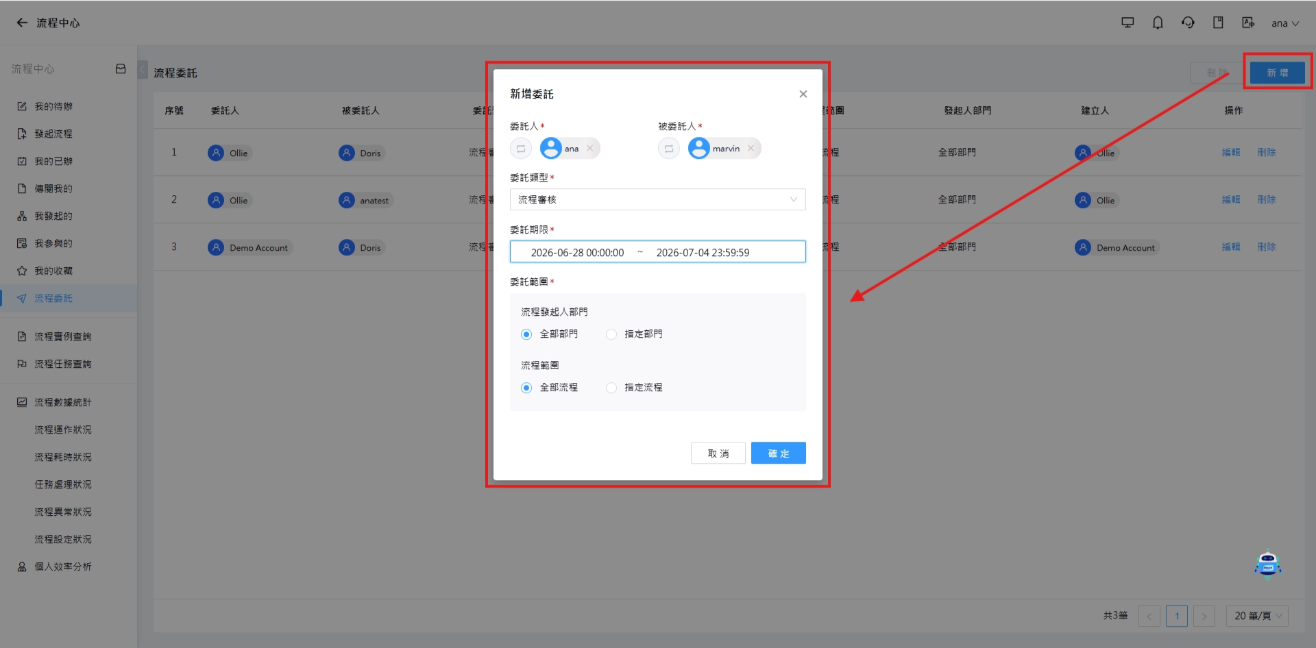Image resolution: width=1316 pixels, height=648 pixels.
Task: Open 流程運作狀況 submenu item
Action: point(63,429)
